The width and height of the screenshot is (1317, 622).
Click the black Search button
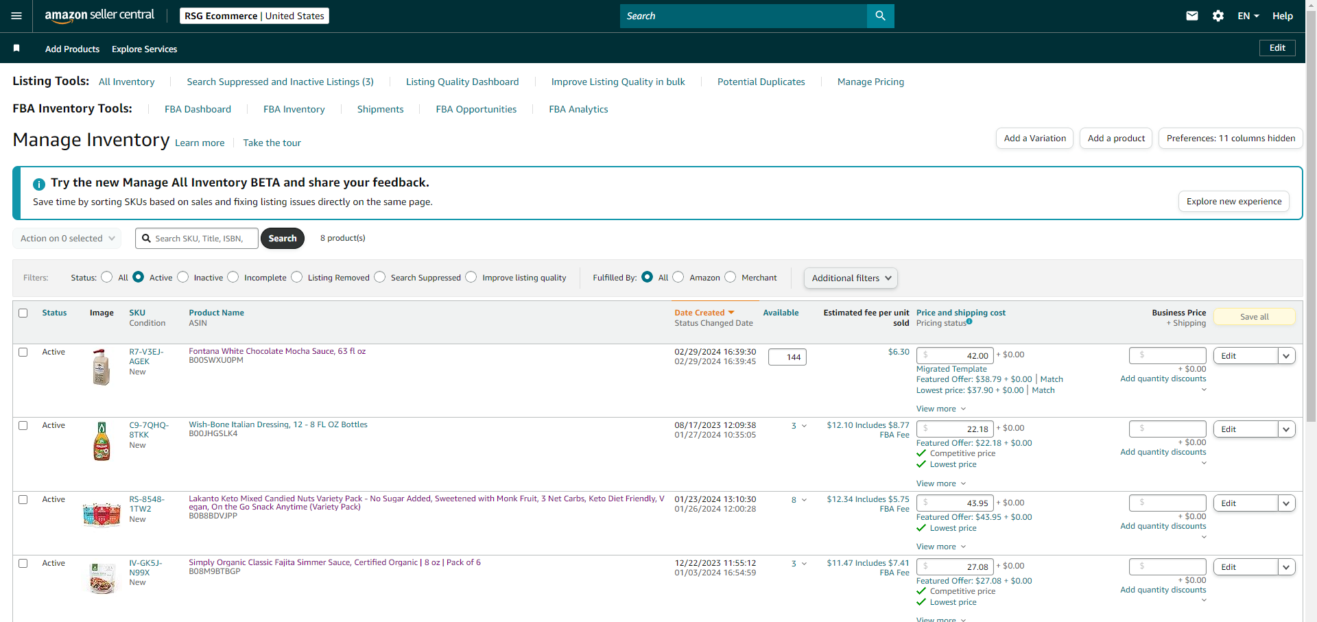click(283, 239)
